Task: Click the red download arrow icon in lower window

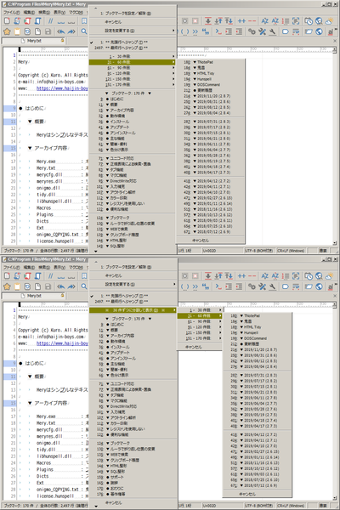Action: click(x=208, y=276)
